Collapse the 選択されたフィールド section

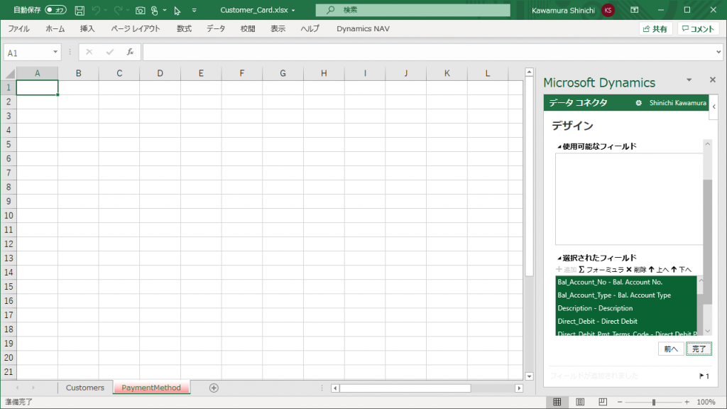[x=559, y=258]
